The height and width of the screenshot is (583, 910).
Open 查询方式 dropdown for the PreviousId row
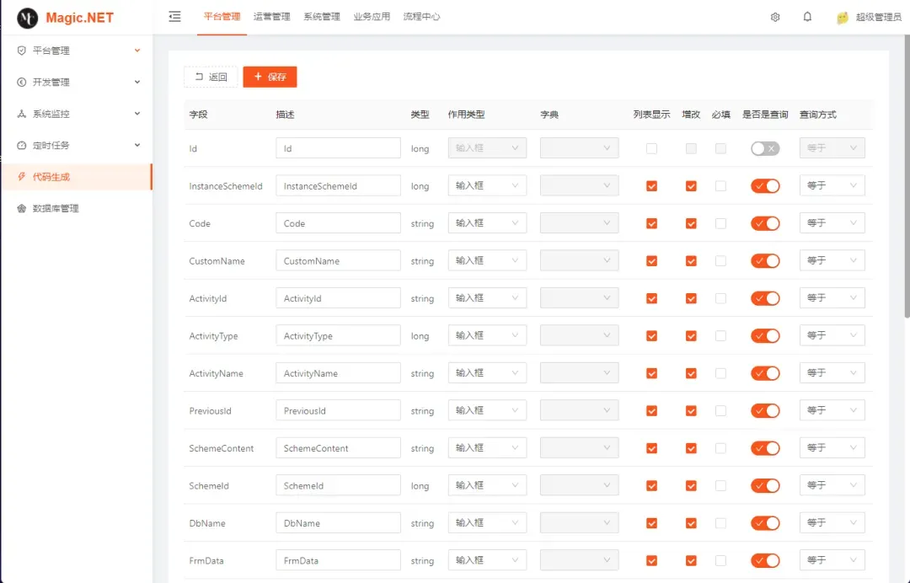coord(832,410)
